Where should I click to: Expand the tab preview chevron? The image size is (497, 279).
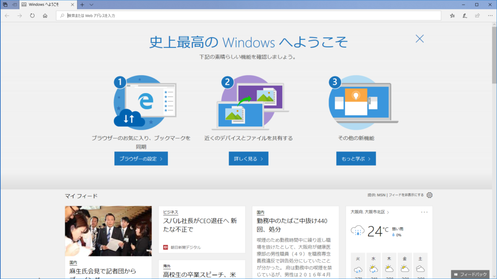pos(92,4)
